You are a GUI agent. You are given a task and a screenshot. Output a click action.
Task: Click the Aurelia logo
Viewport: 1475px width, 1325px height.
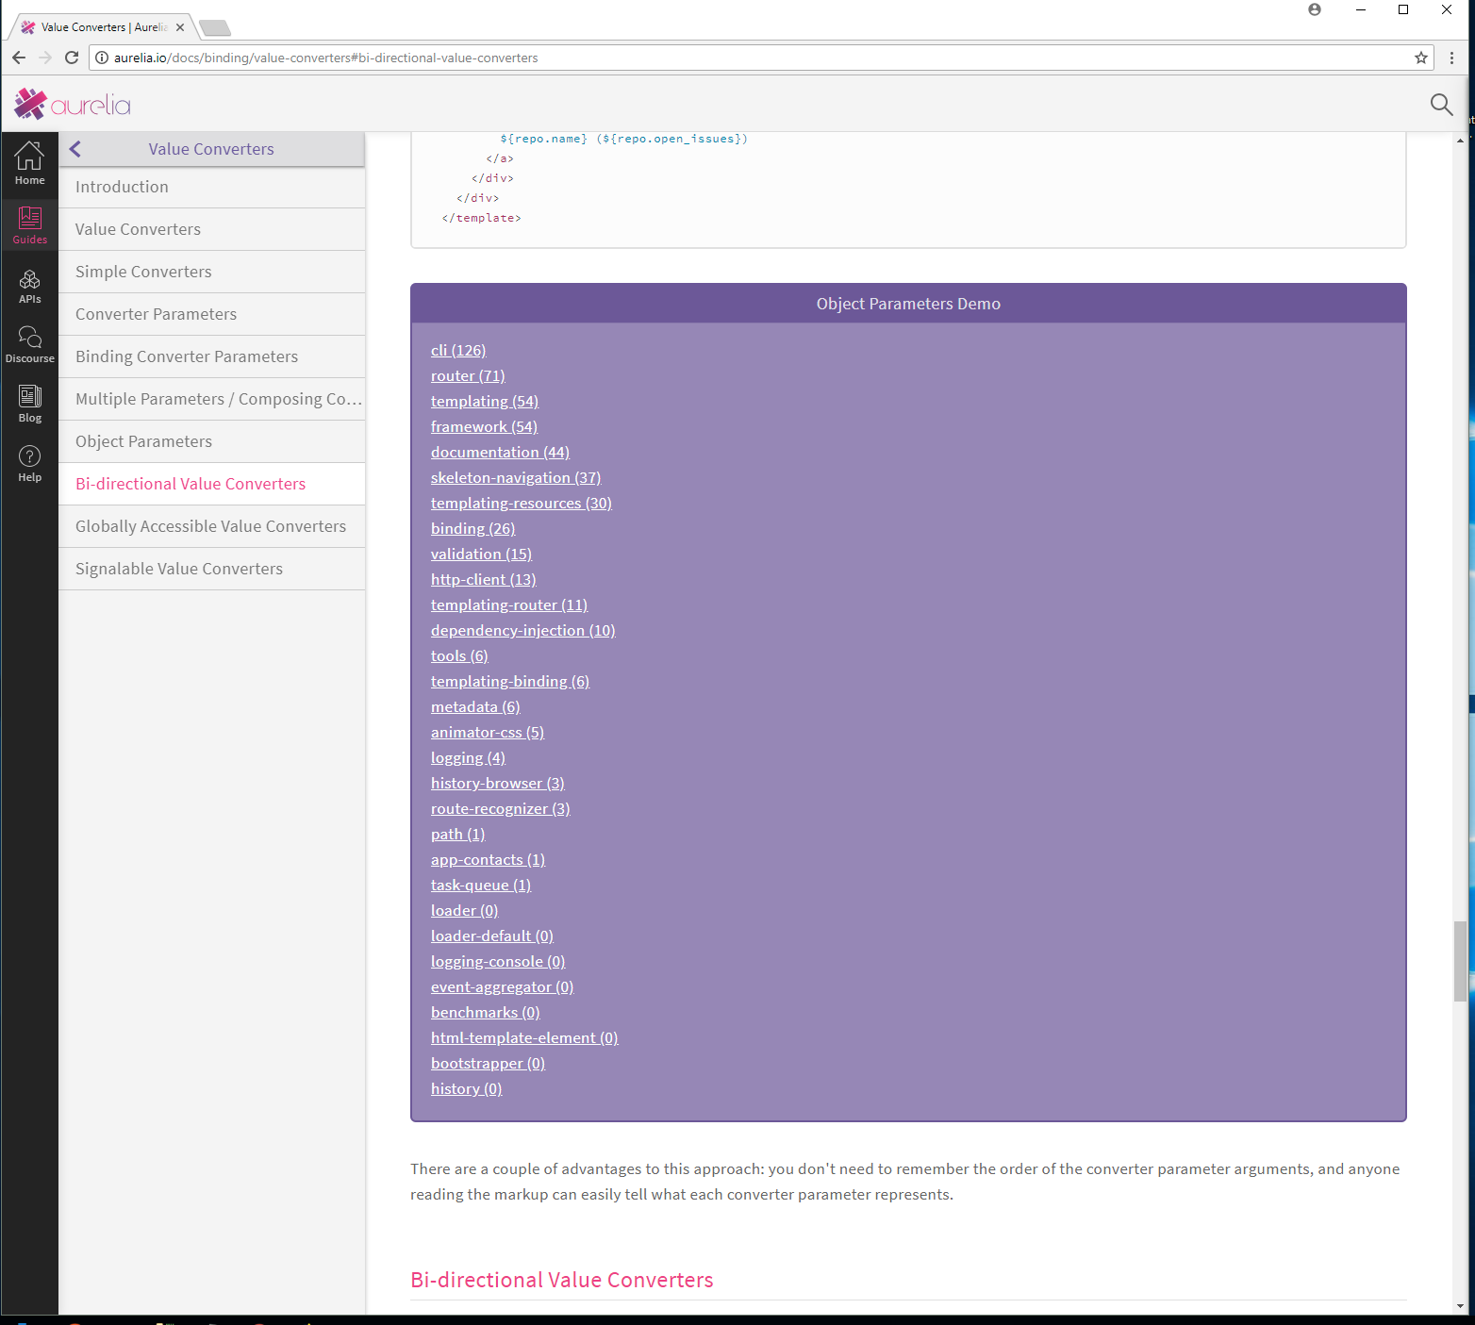[73, 104]
